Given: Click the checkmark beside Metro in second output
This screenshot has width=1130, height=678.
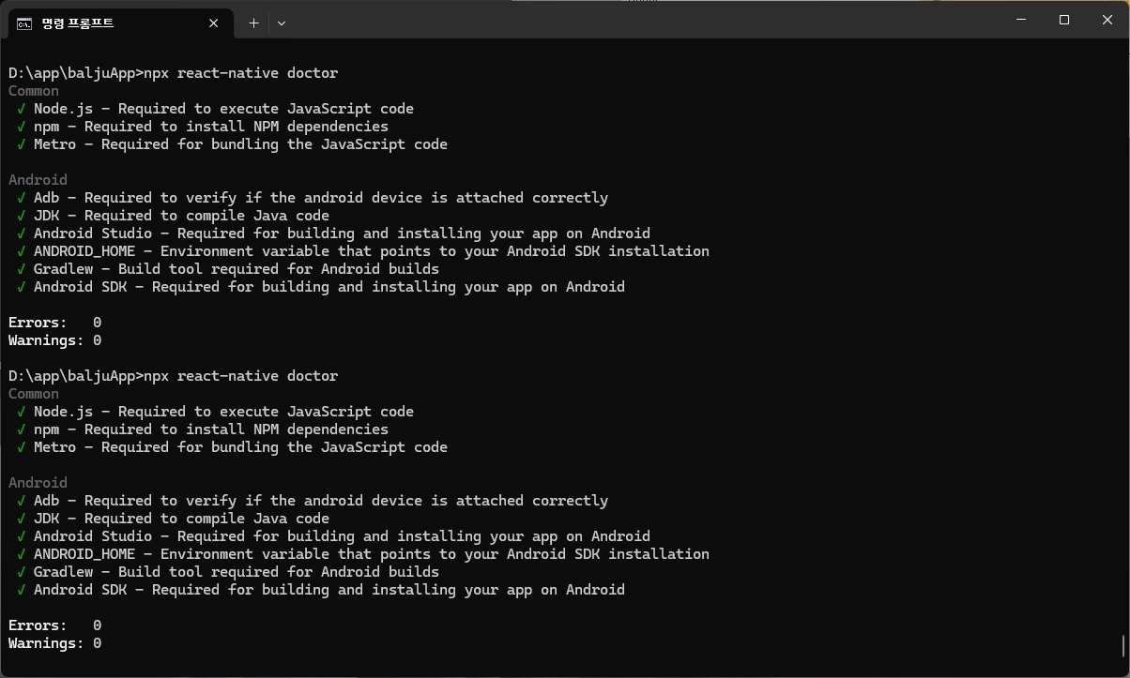Looking at the screenshot, I should (21, 447).
